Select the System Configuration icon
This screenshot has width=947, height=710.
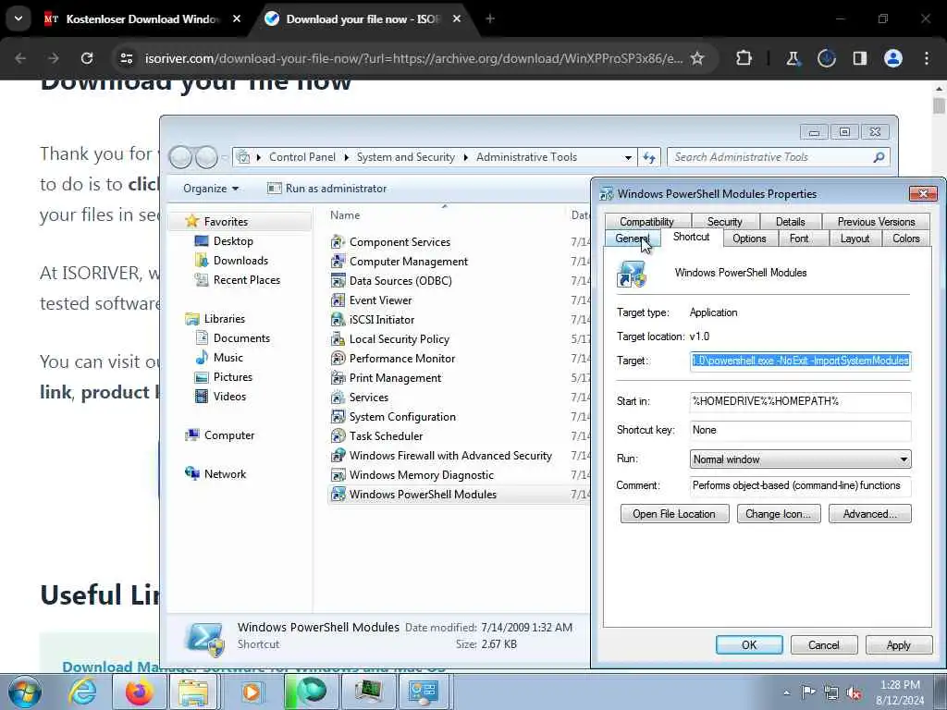coord(338,417)
